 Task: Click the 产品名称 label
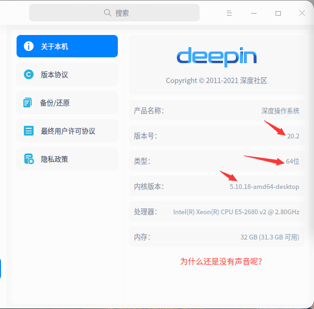pos(149,110)
